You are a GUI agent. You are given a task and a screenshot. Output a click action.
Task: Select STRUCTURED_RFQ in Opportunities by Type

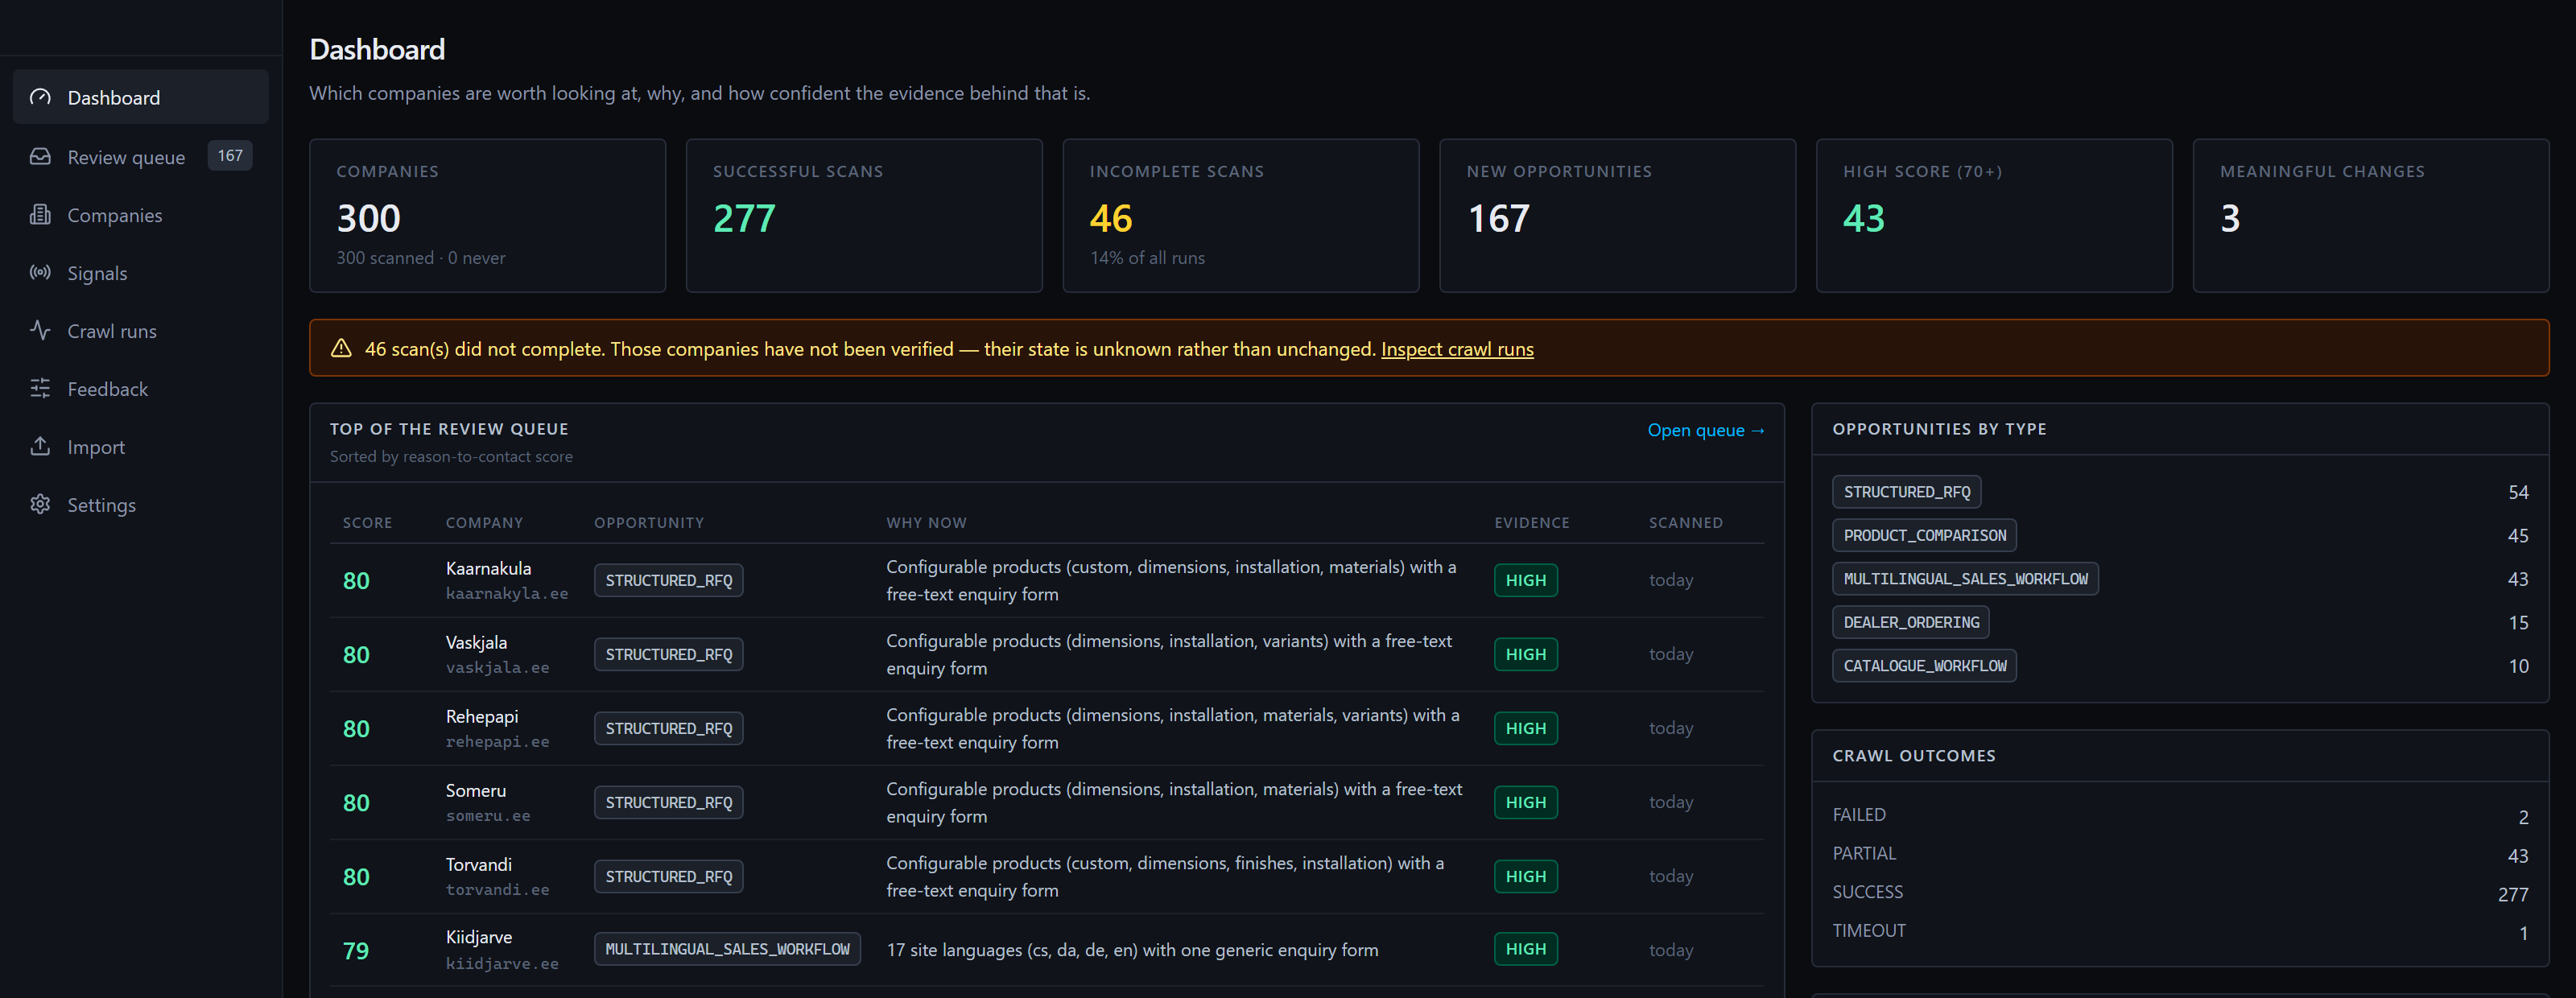click(1906, 492)
